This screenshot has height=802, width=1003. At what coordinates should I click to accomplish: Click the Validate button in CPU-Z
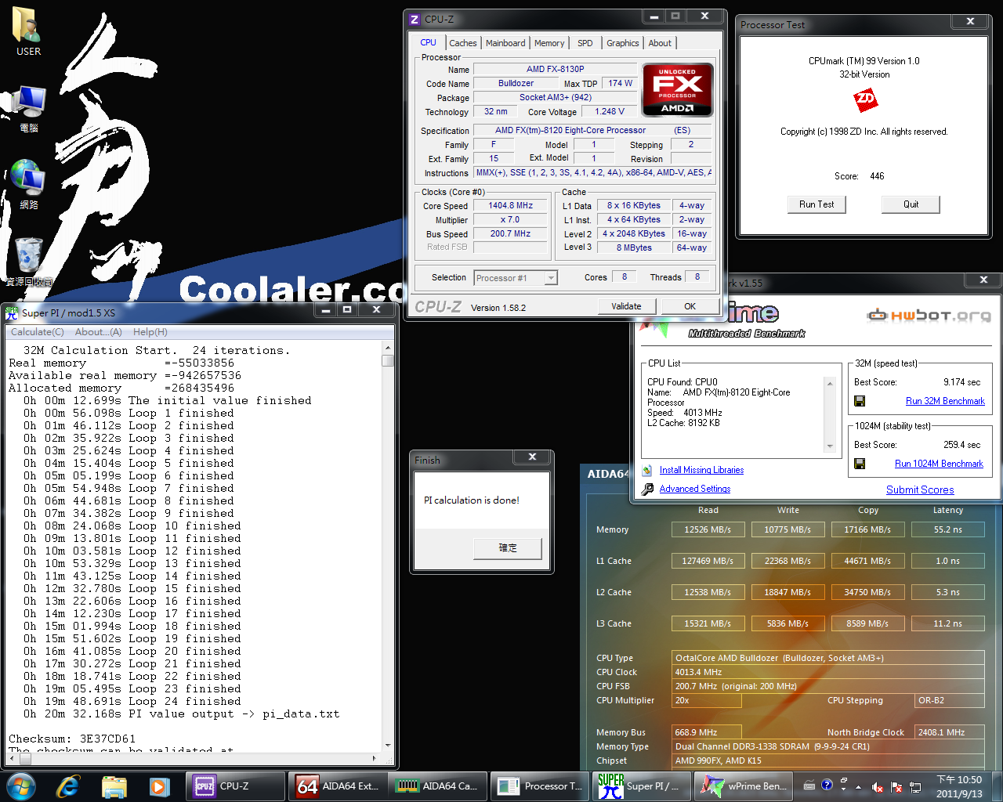click(x=626, y=306)
